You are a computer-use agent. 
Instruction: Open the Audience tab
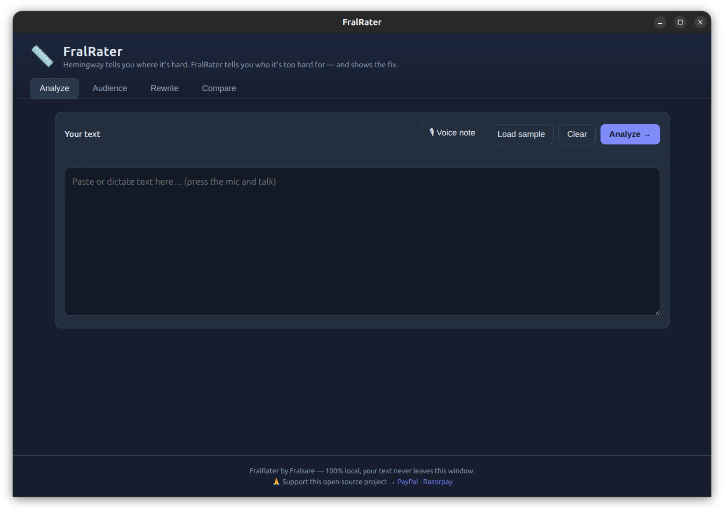pyautogui.click(x=110, y=88)
